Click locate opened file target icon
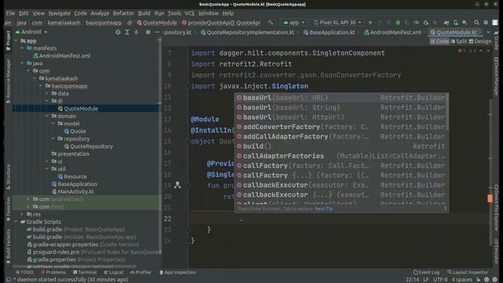Viewport: 503px width, 283px height. (x=118, y=32)
